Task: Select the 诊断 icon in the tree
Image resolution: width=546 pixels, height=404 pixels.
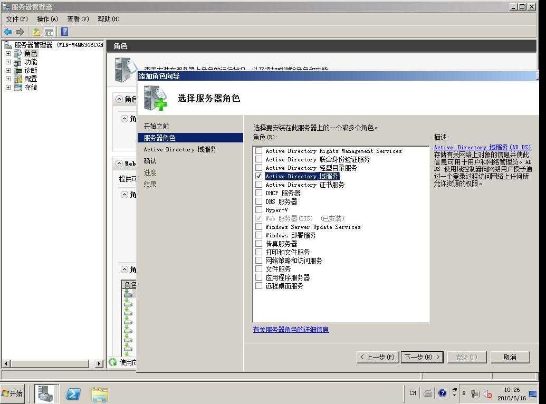Action: click(18, 70)
